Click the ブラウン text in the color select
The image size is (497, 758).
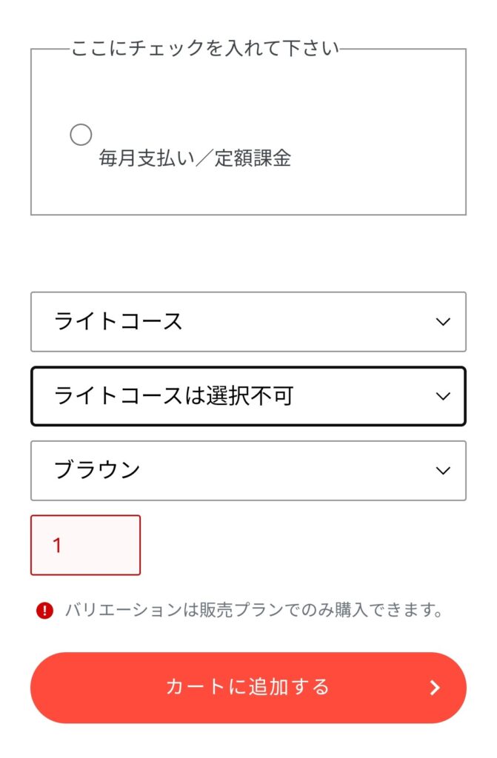click(97, 470)
